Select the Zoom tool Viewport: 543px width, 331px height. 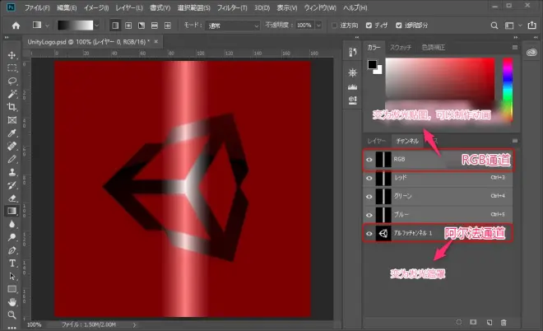coord(12,315)
